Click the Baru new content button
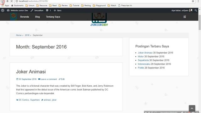Viewport: 201px width, 113px height. pyautogui.click(x=57, y=10)
